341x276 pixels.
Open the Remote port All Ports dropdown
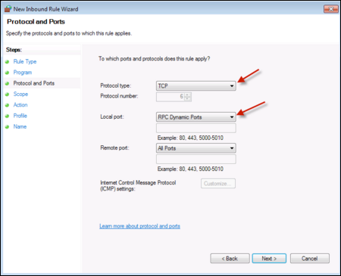(x=196, y=148)
